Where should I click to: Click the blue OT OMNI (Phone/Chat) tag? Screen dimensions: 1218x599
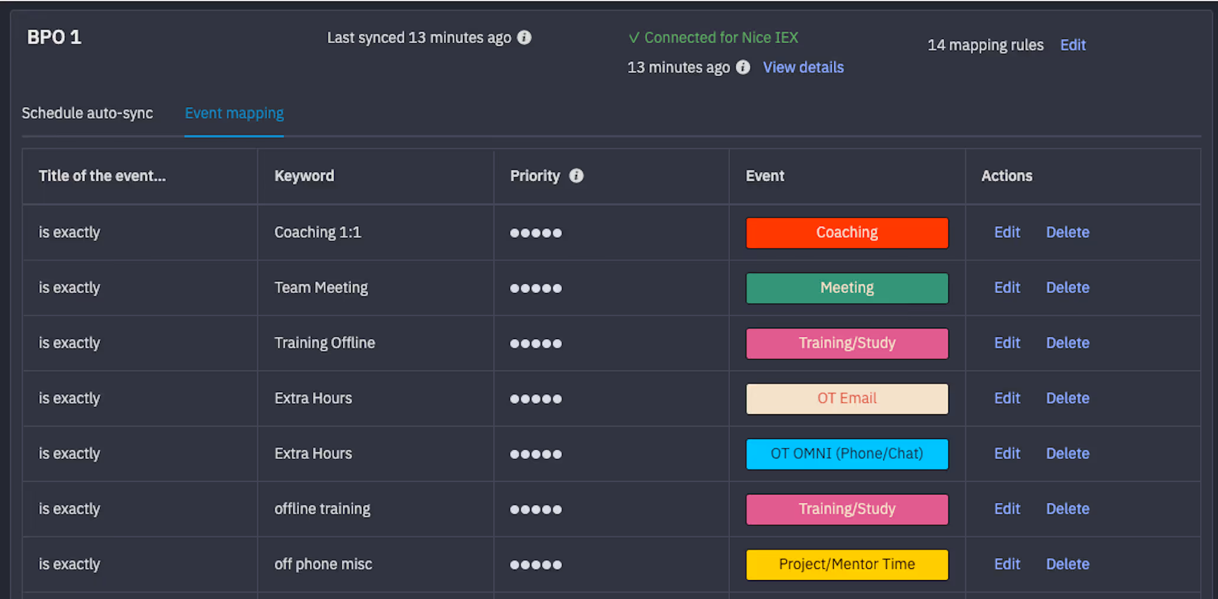(x=847, y=454)
